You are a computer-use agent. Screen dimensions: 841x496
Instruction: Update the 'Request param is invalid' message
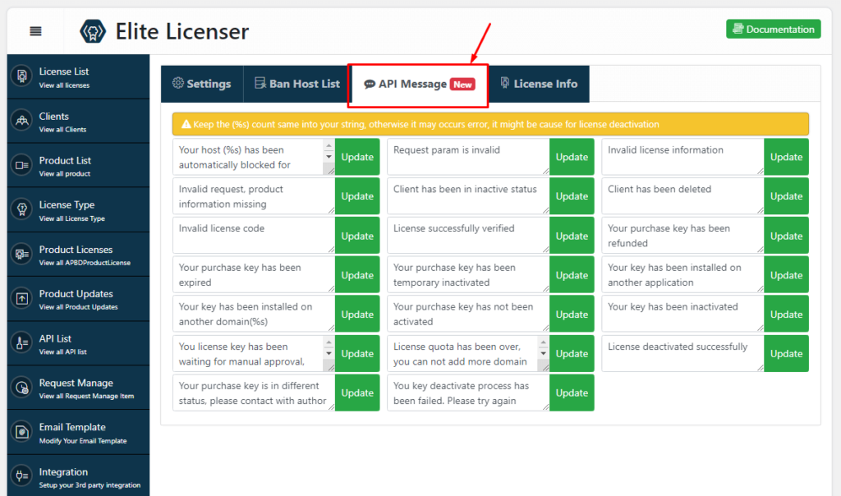click(572, 157)
